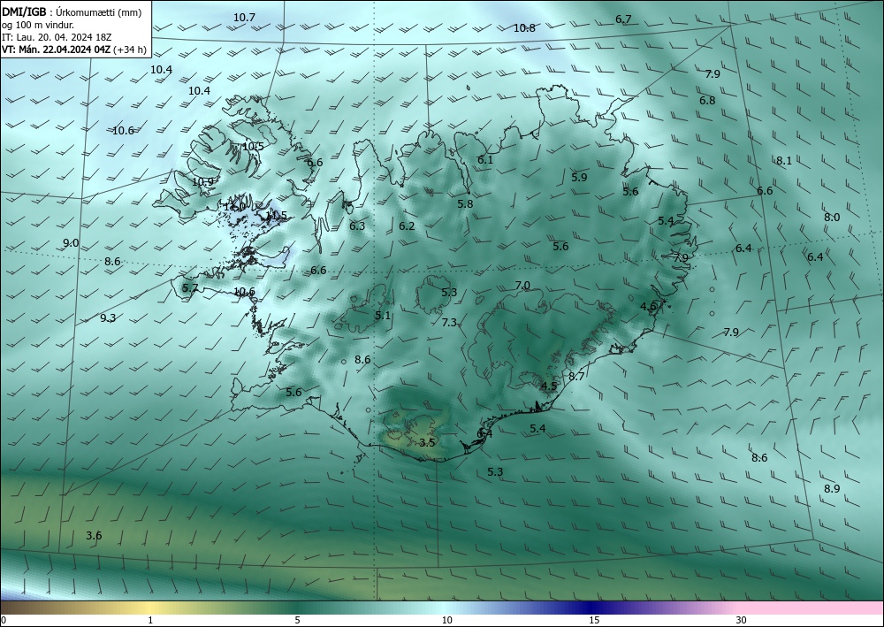The image size is (884, 627).
Task: Click the color scale tick label 15
Action: [594, 621]
